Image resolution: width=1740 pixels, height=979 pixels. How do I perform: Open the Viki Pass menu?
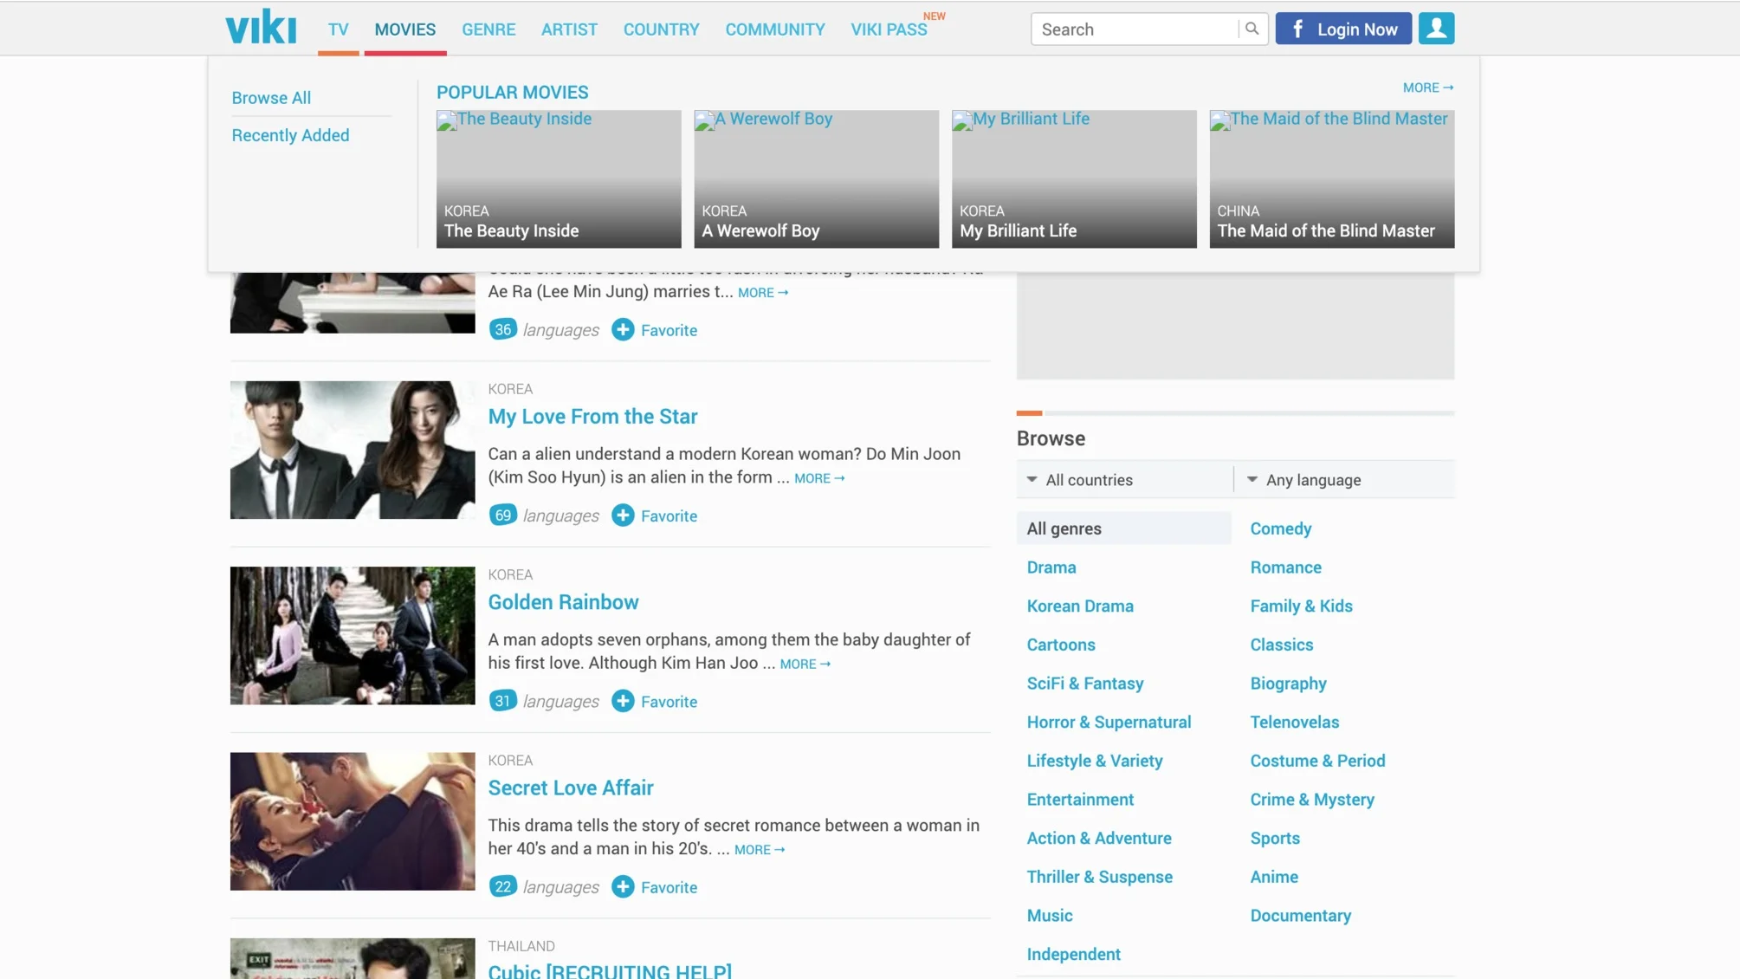(889, 29)
